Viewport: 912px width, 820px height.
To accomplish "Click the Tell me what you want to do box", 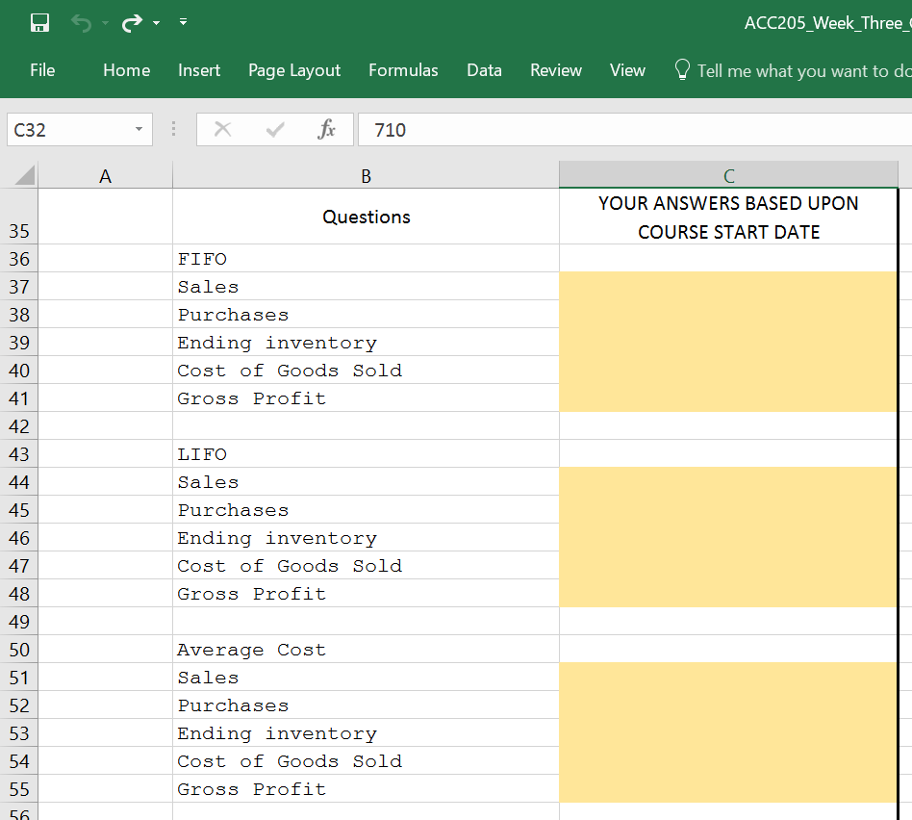I will [x=789, y=69].
